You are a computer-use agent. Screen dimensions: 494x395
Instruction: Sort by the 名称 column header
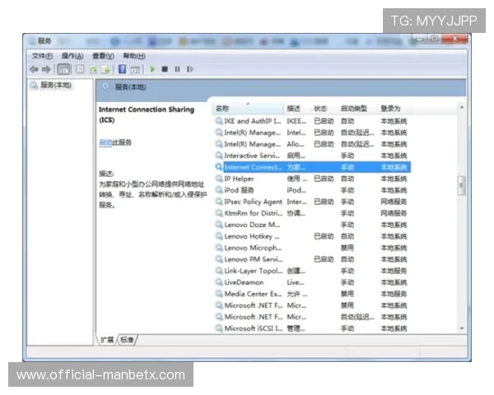[249, 109]
